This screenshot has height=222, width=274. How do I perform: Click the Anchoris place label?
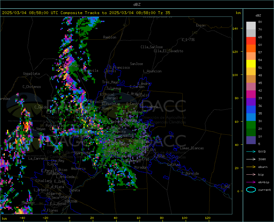pyautogui.click(x=78, y=169)
